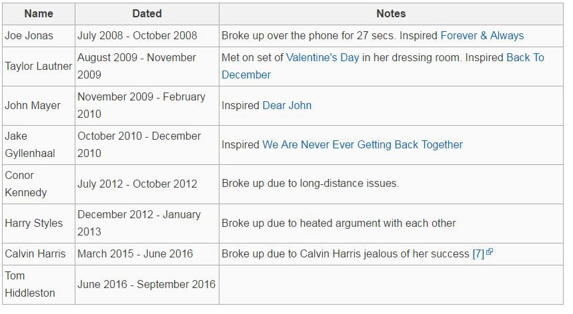The image size is (573, 314).
Task: Click external link icon beside [7]
Action: pos(490,253)
